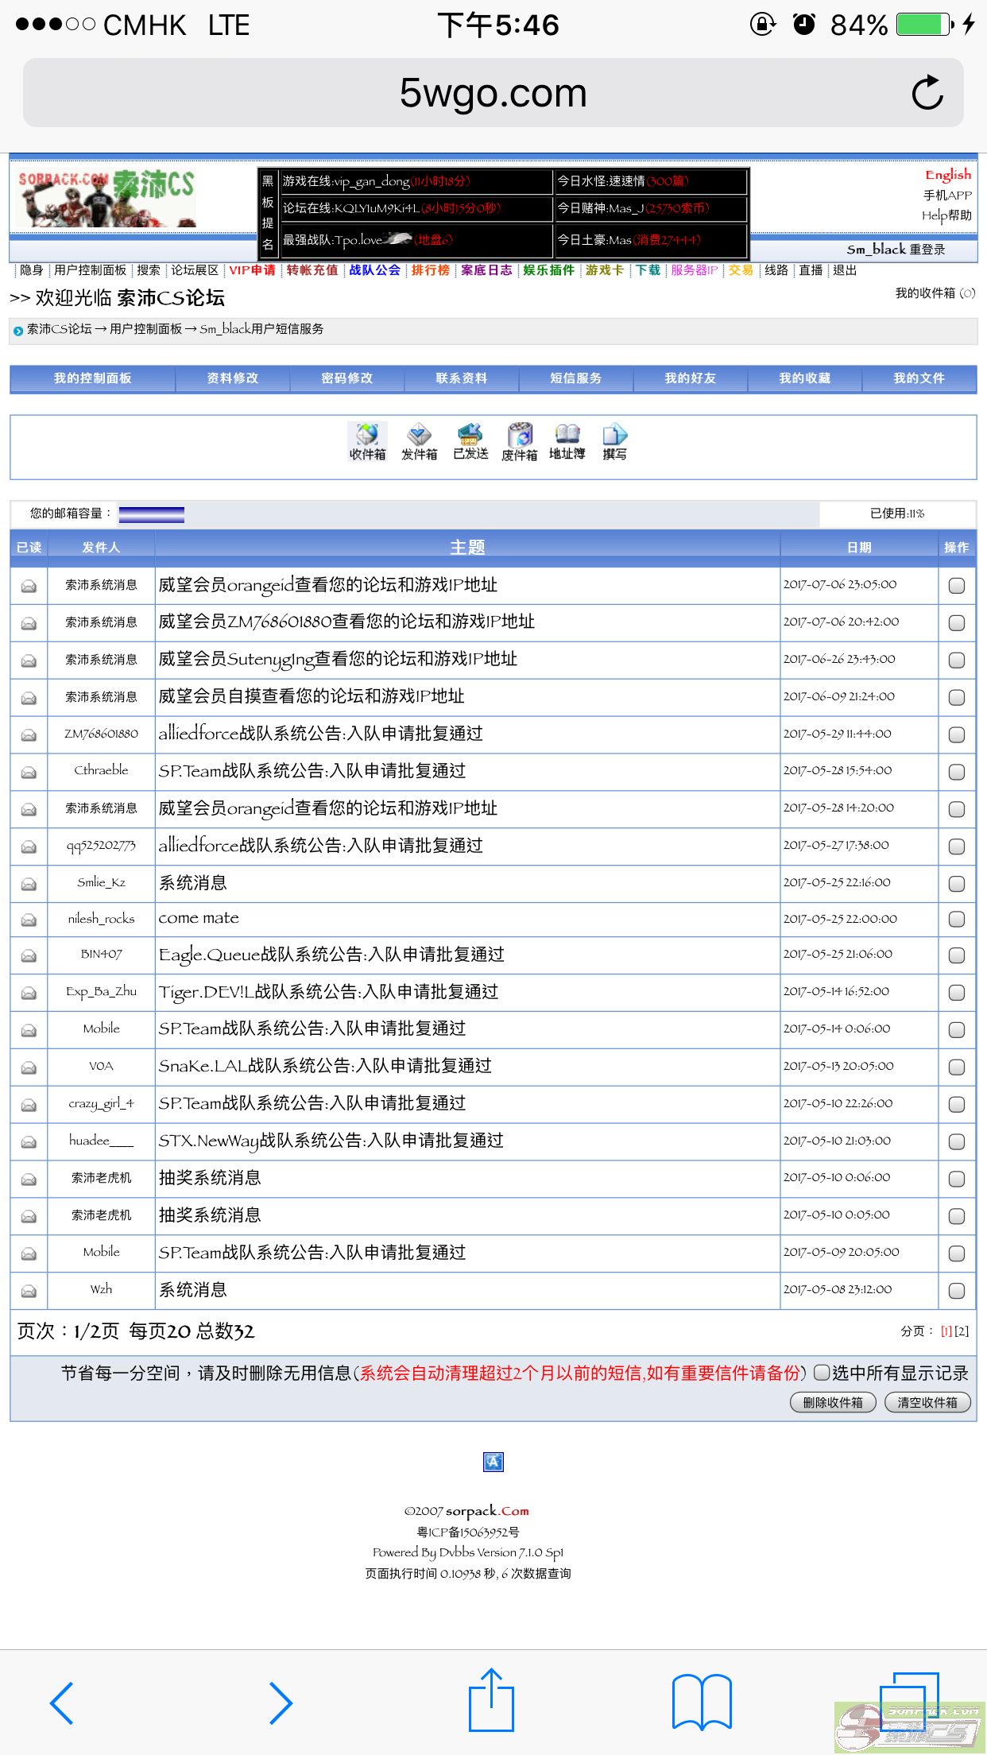Open the 废件箱 trash bin icon
This screenshot has width=987, height=1755.
pos(520,440)
